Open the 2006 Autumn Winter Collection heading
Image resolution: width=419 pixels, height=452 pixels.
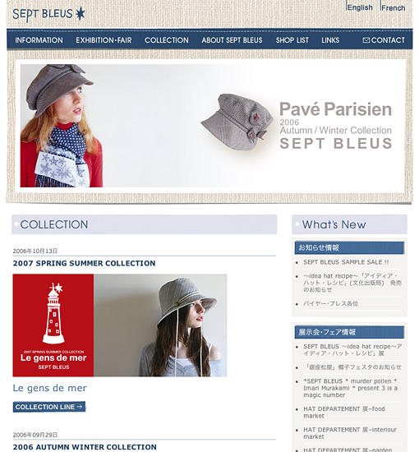pyautogui.click(x=85, y=447)
